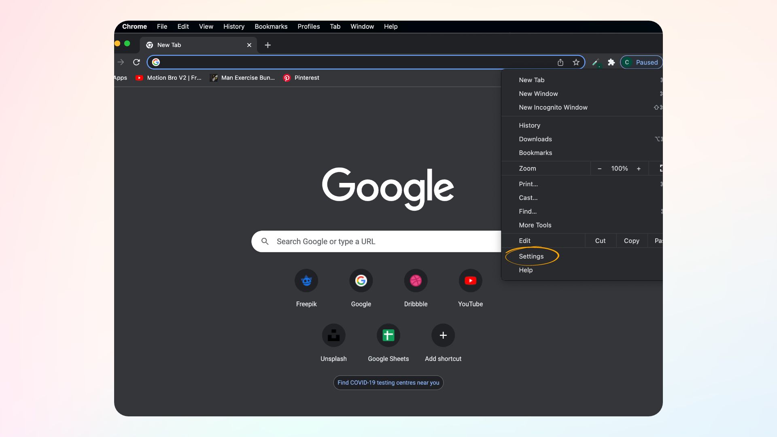The image size is (777, 437).
Task: Open the Chrome menu in menu bar
Action: (x=134, y=26)
